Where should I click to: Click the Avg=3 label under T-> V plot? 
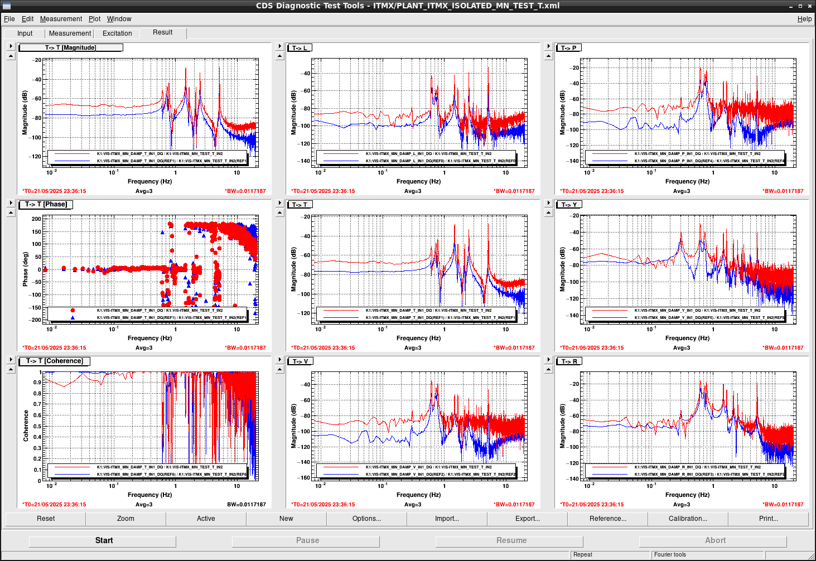[413, 505]
